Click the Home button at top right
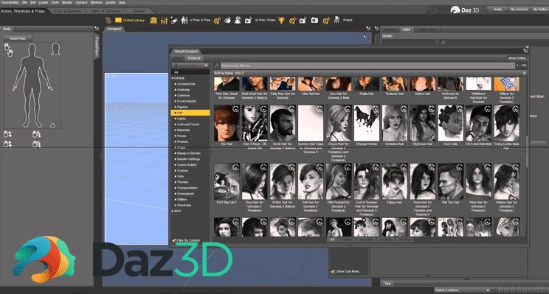Viewport: 549px width, 294px height. point(497,10)
